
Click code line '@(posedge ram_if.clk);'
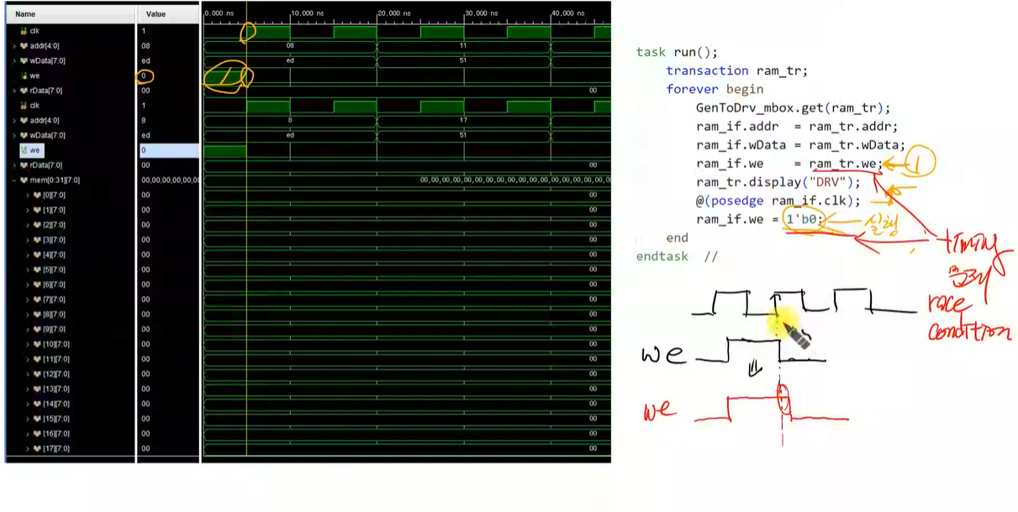[x=778, y=201]
